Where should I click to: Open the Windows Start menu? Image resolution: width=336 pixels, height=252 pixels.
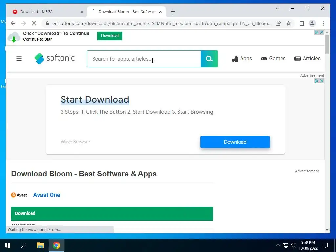point(8,245)
